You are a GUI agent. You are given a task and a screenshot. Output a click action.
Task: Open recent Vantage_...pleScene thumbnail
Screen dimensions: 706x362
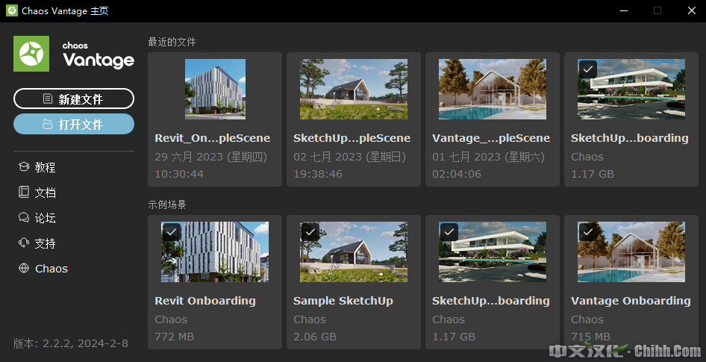coord(493,89)
